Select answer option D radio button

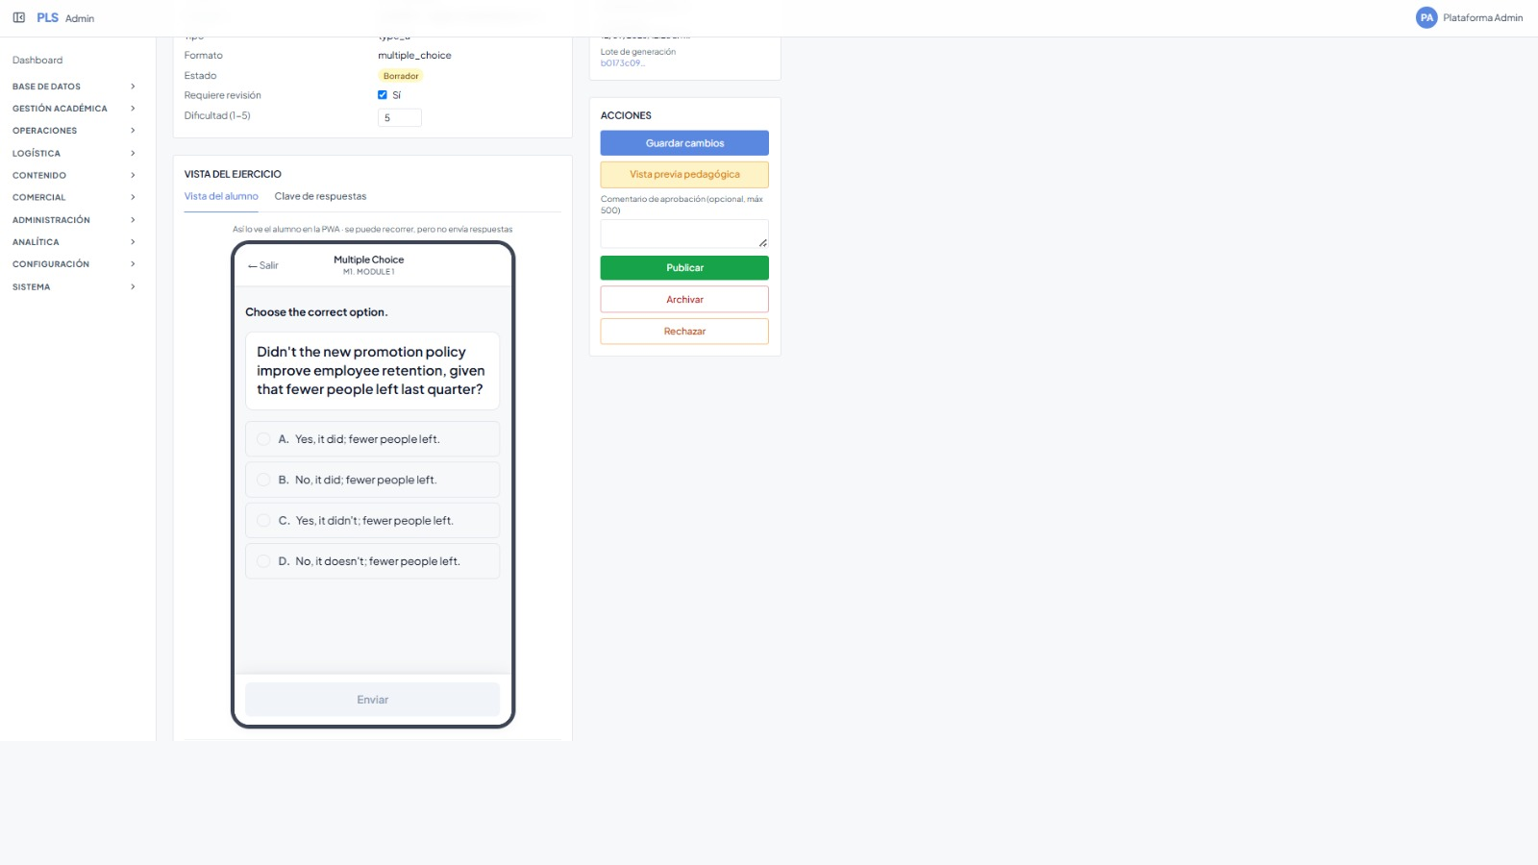click(x=263, y=561)
